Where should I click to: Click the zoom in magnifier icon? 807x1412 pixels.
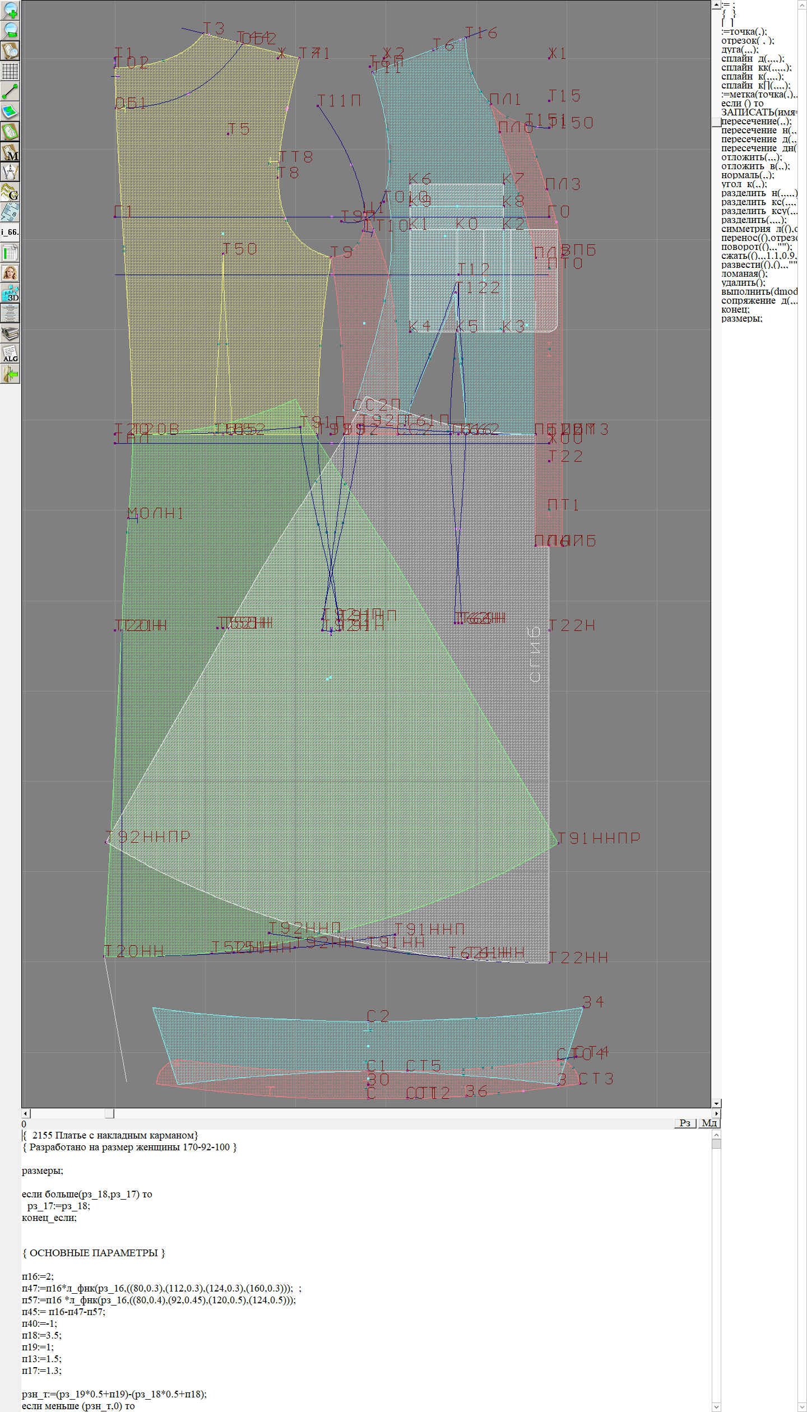pyautogui.click(x=10, y=10)
